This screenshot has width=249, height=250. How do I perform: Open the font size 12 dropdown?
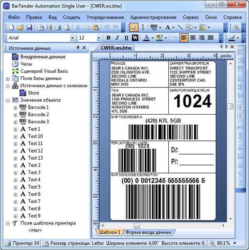coord(99,38)
